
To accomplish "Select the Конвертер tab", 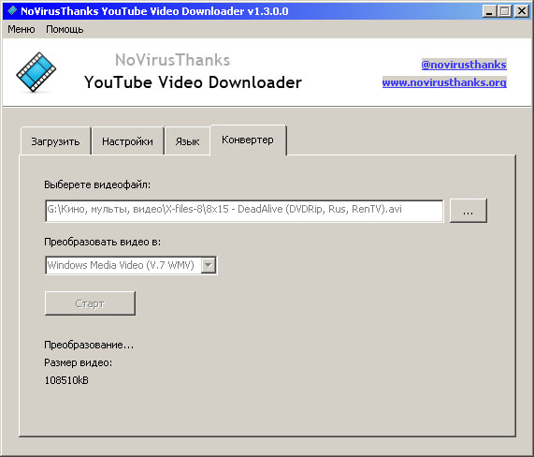I will (x=248, y=140).
